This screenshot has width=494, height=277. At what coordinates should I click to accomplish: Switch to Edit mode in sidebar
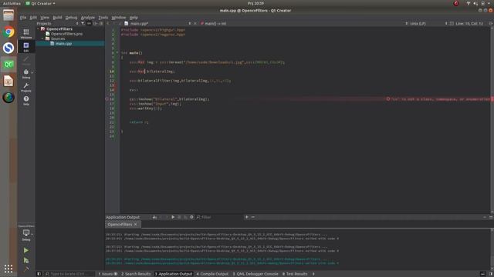(26, 47)
